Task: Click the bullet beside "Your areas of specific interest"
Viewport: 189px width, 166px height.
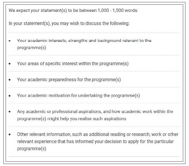Action: pyautogui.click(x=10, y=64)
